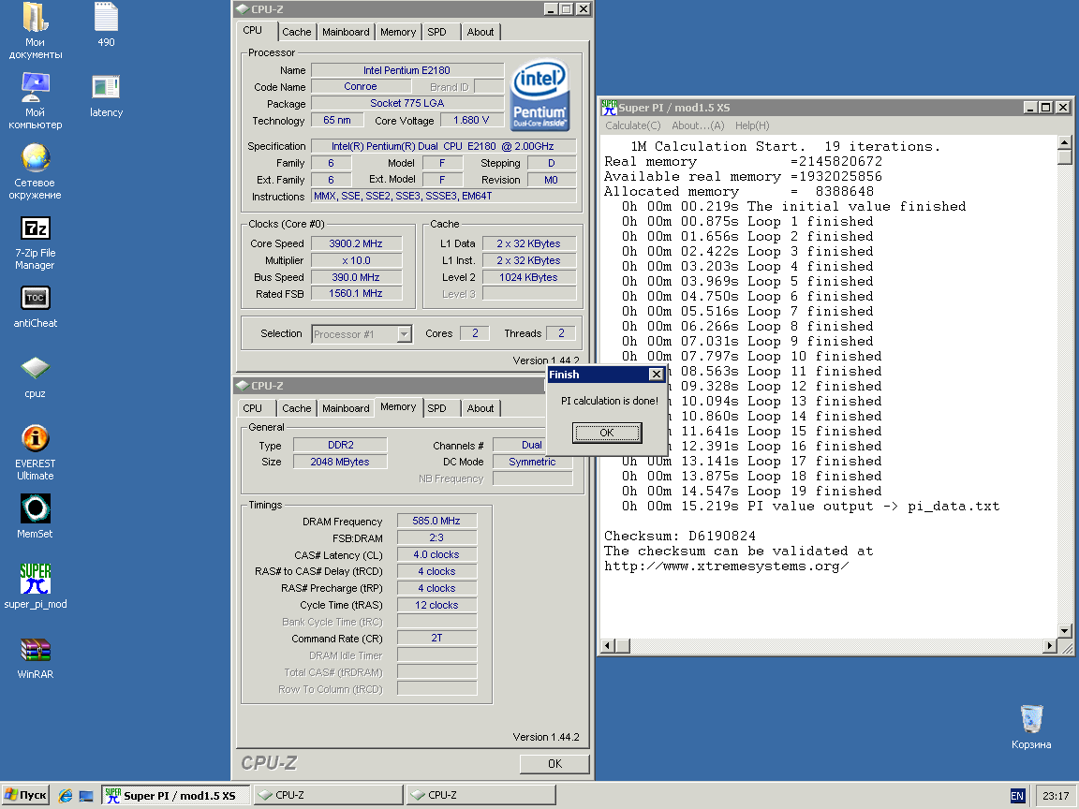Switch to first CPU-Z taskbar button
The height and width of the screenshot is (809, 1079).
point(328,795)
